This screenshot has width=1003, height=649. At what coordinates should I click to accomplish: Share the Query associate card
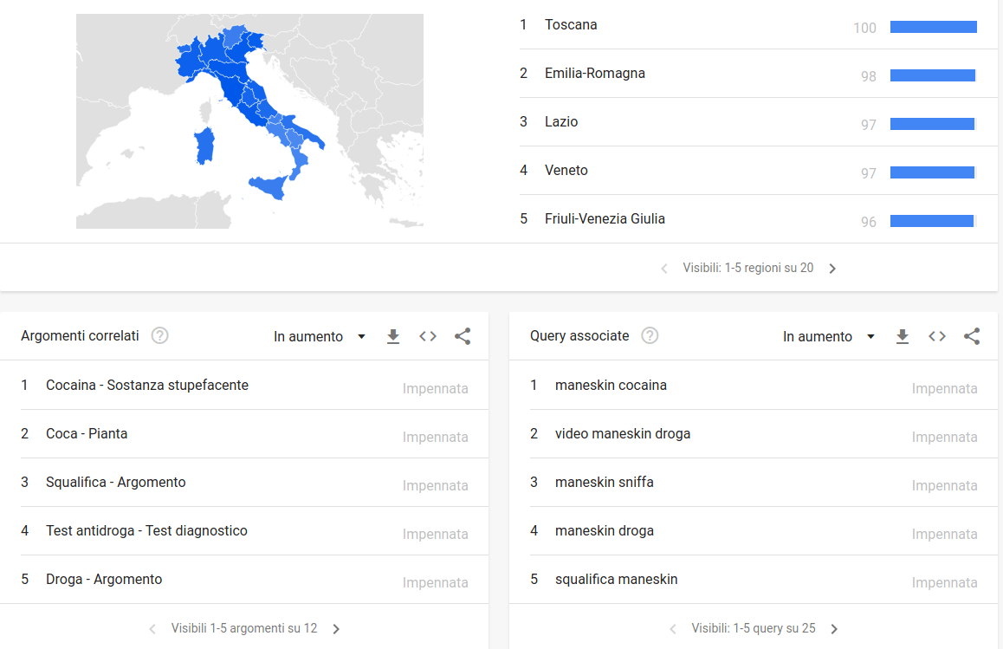tap(972, 337)
